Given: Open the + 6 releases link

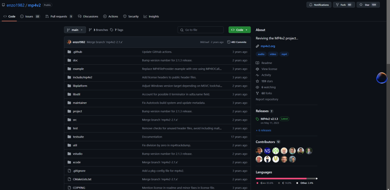Looking at the screenshot, I should (263, 130).
